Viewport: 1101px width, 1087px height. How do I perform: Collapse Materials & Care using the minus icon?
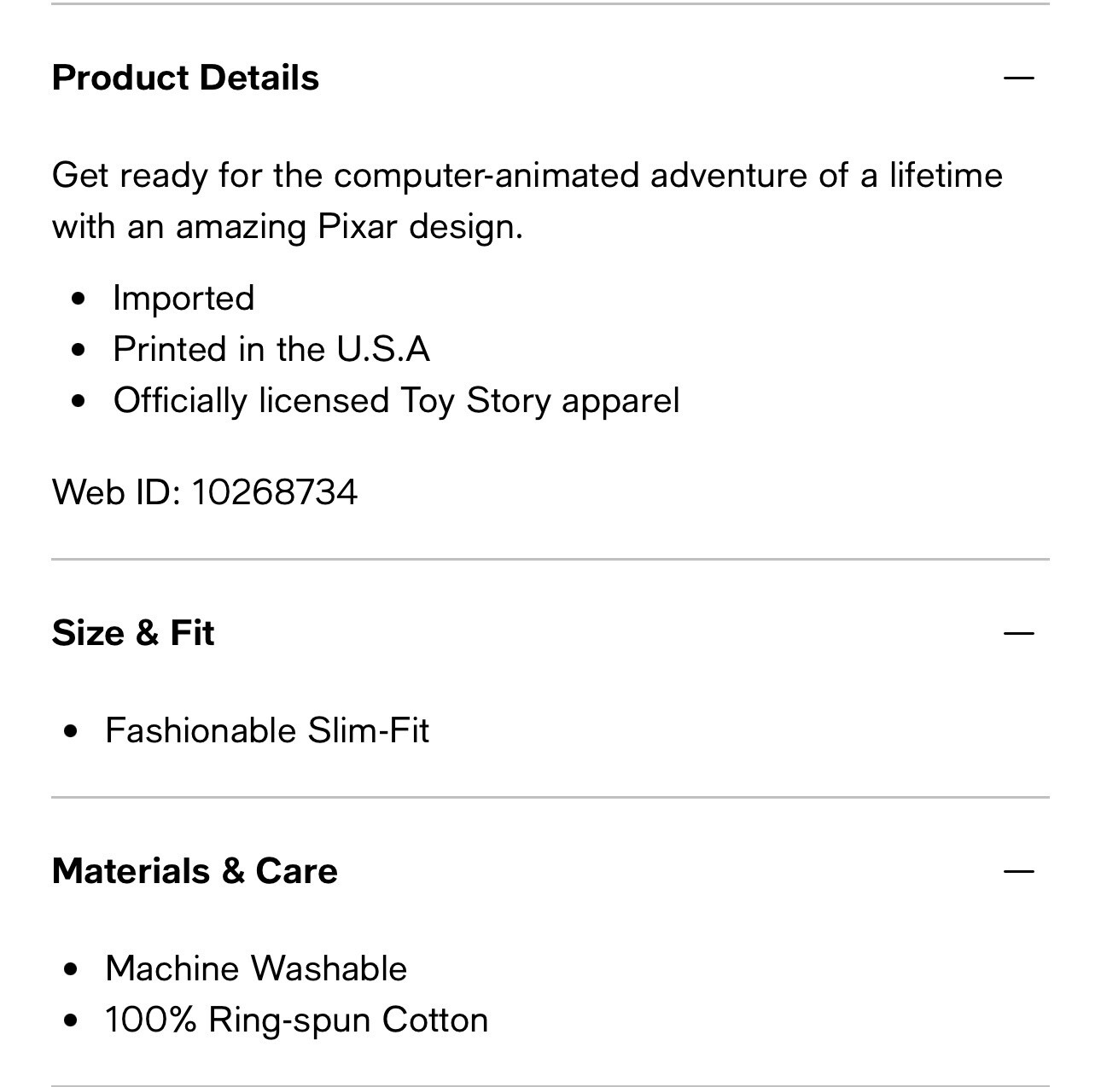pos(1019,871)
